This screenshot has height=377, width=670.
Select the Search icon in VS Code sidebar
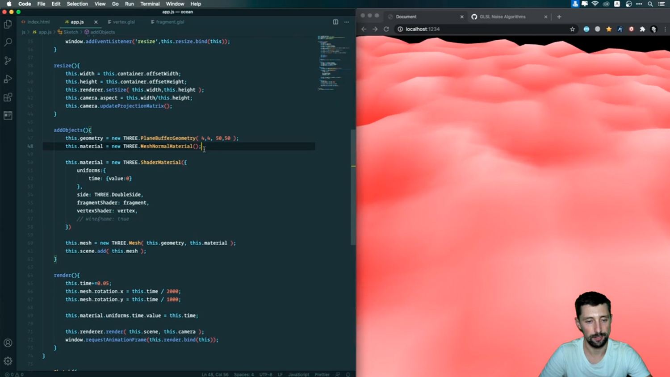(x=8, y=42)
